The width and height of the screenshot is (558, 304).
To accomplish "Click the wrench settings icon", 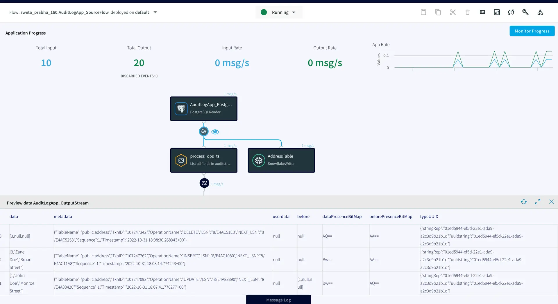I will pyautogui.click(x=525, y=12).
